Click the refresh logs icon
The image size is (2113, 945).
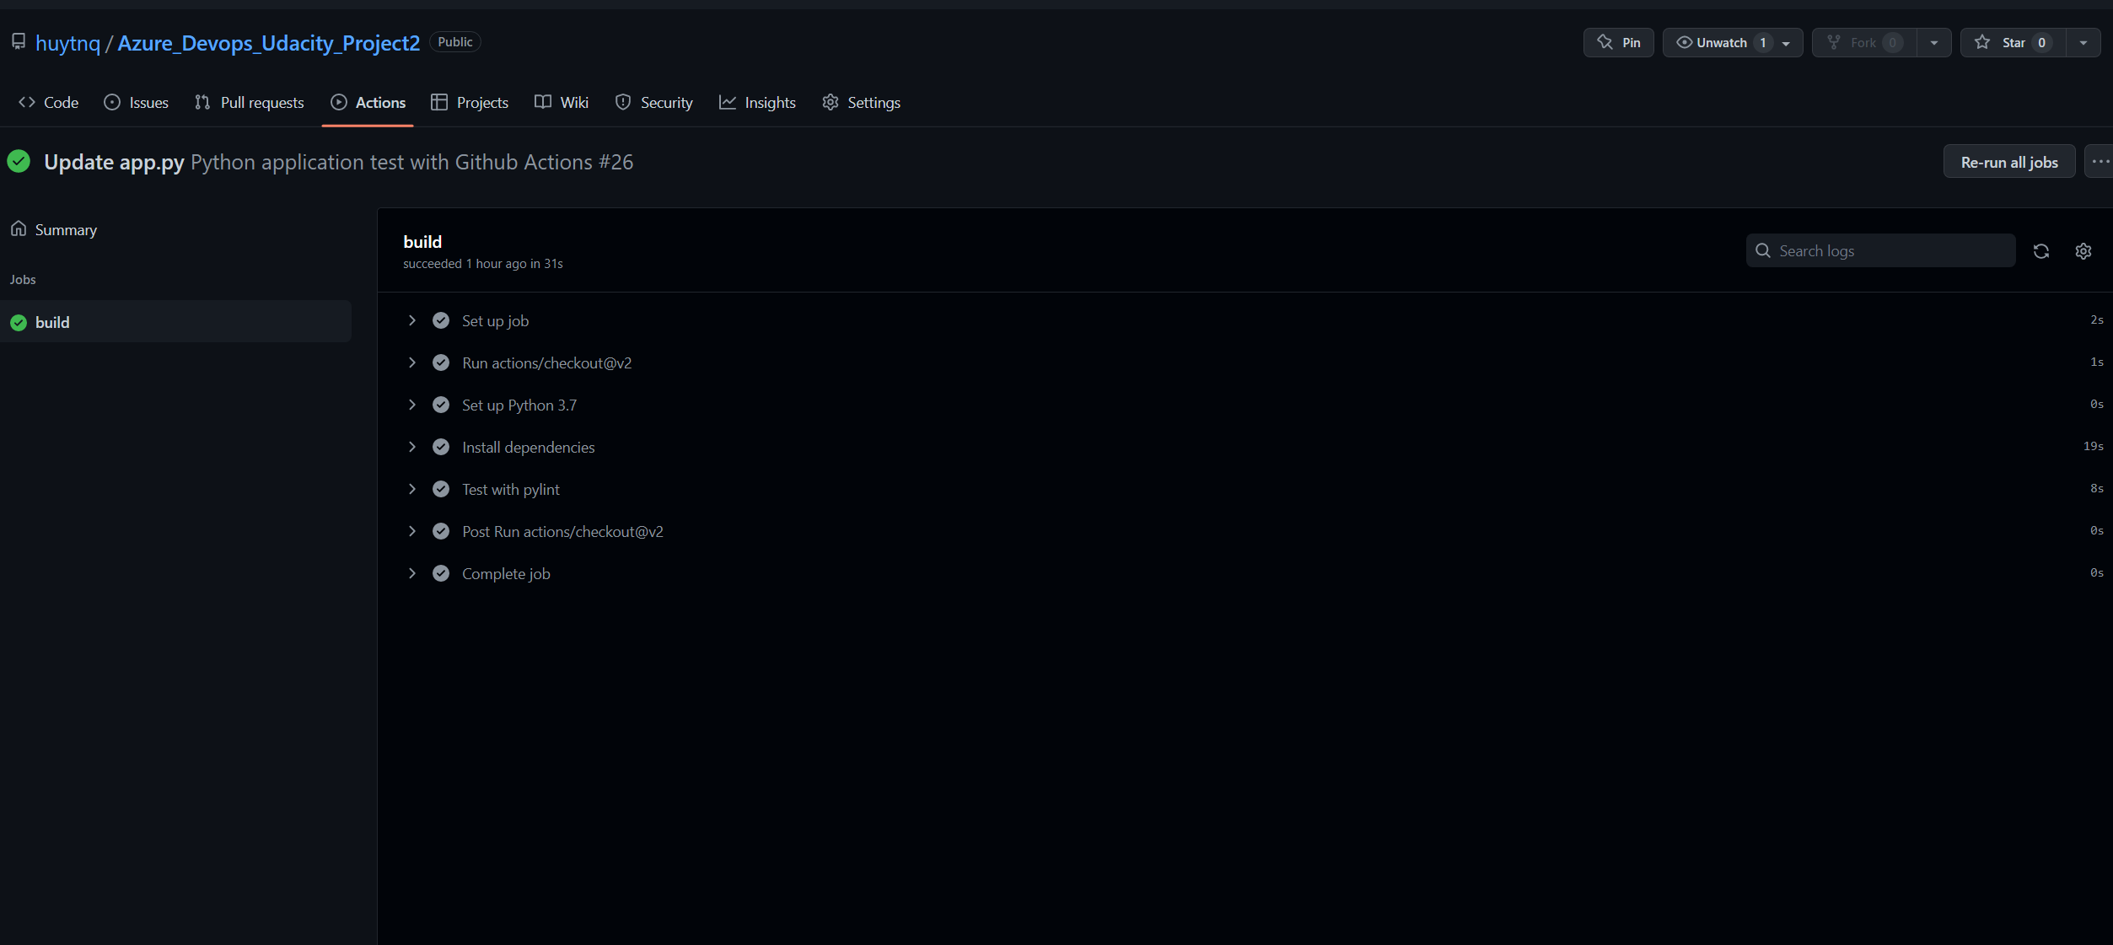[x=2040, y=251]
